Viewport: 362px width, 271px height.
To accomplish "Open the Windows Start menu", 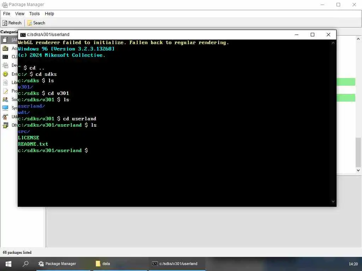I will tap(8, 264).
